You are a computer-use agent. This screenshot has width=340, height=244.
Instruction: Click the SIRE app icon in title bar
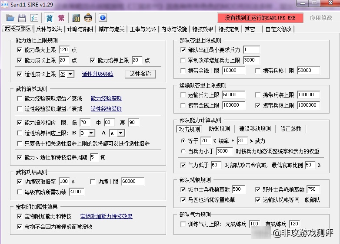[5, 4]
